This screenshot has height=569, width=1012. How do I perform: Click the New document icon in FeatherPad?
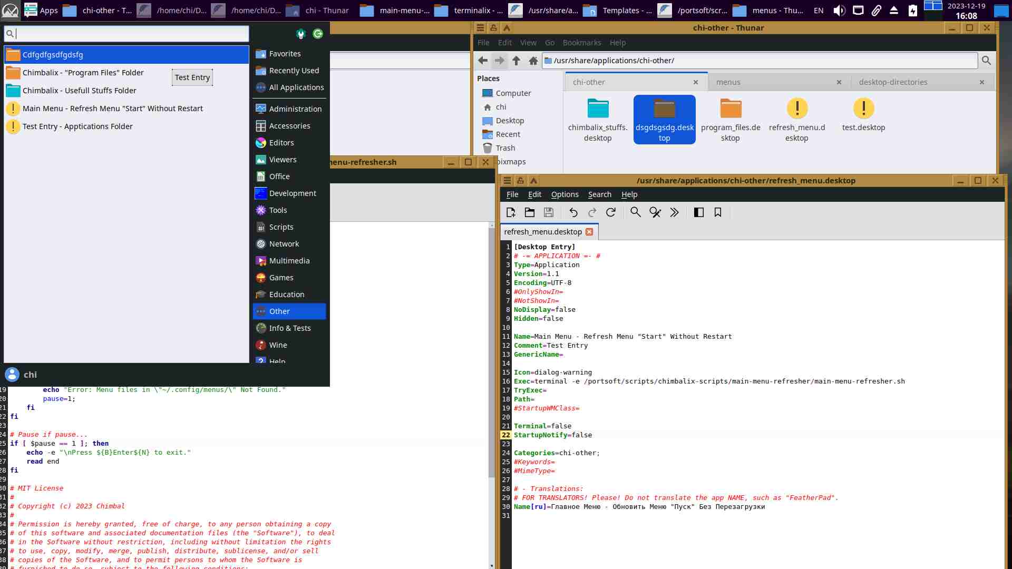tap(510, 212)
